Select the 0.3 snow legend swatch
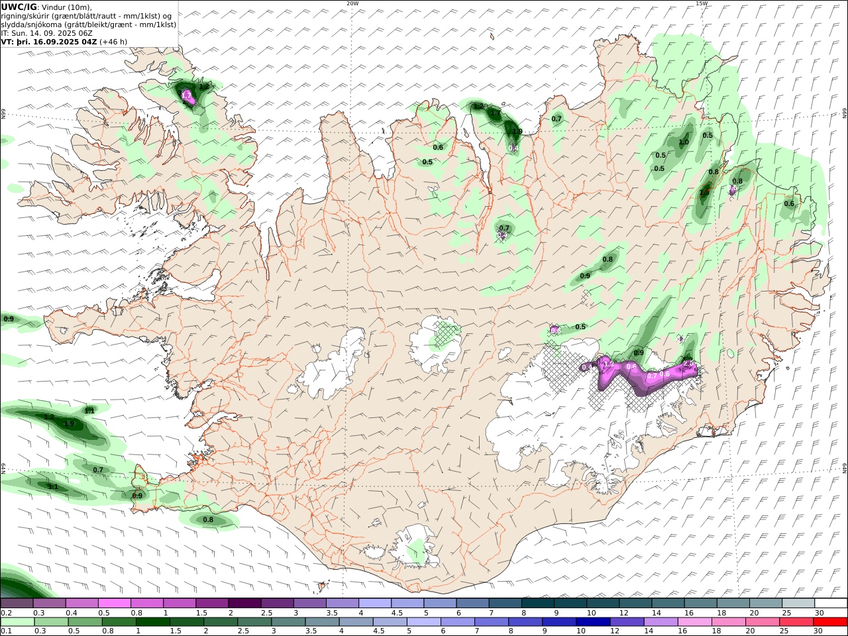The width and height of the screenshot is (848, 636). click(x=50, y=604)
